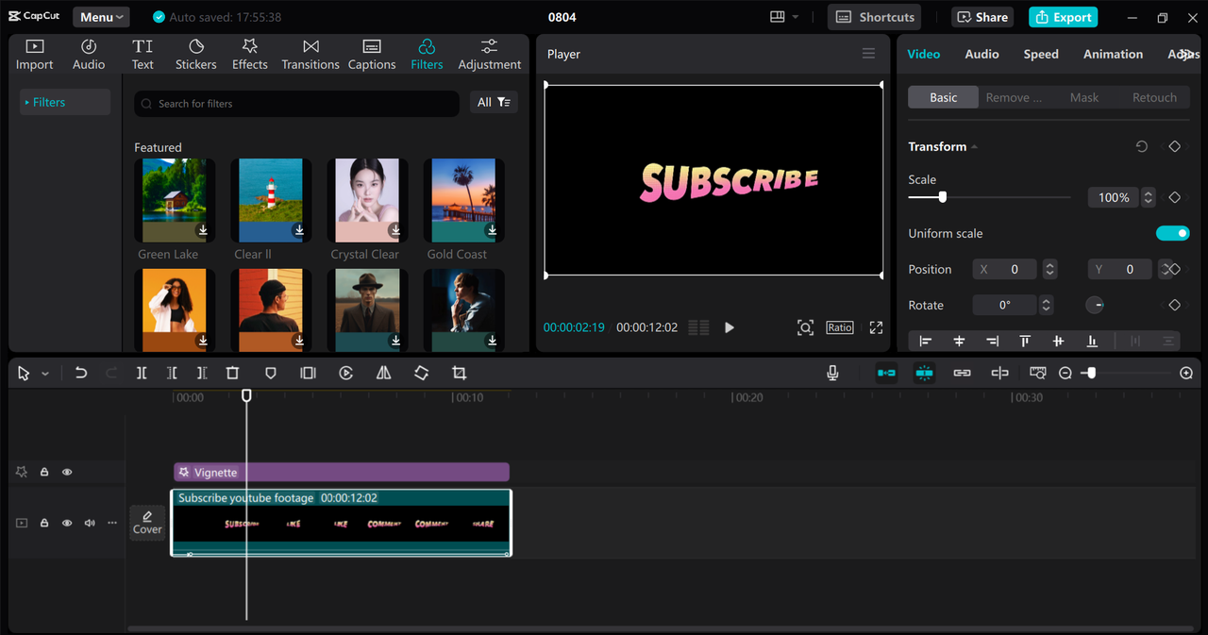Click the Export button
The image size is (1208, 635).
1063,17
